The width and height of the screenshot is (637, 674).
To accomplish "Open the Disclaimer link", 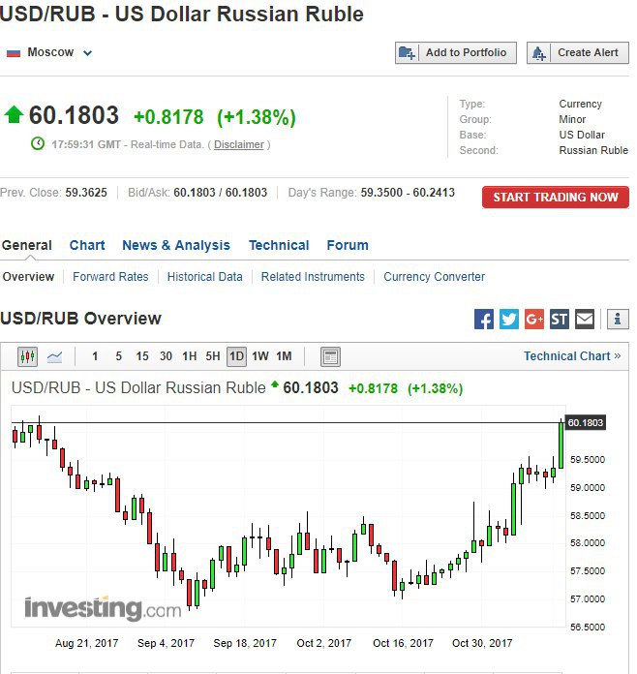I will coord(238,144).
